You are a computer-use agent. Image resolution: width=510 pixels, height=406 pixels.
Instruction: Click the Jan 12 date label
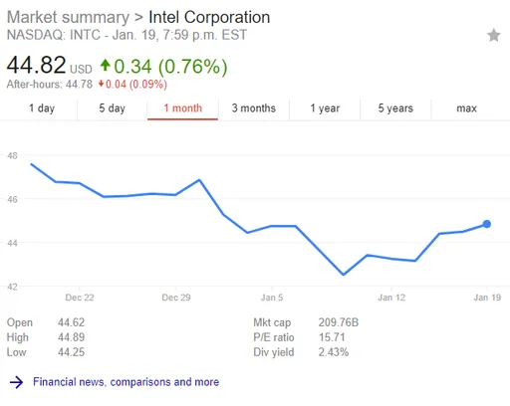(391, 298)
